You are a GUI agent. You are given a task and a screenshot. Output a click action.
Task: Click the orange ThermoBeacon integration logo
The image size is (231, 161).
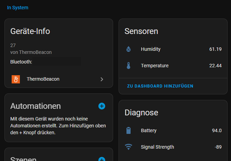pos(16,79)
